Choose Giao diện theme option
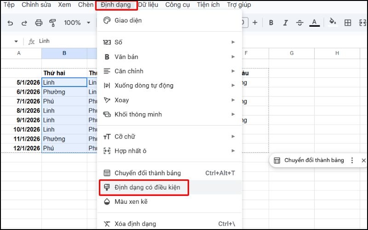Image resolution: width=368 pixels, height=230 pixels. 169,20
